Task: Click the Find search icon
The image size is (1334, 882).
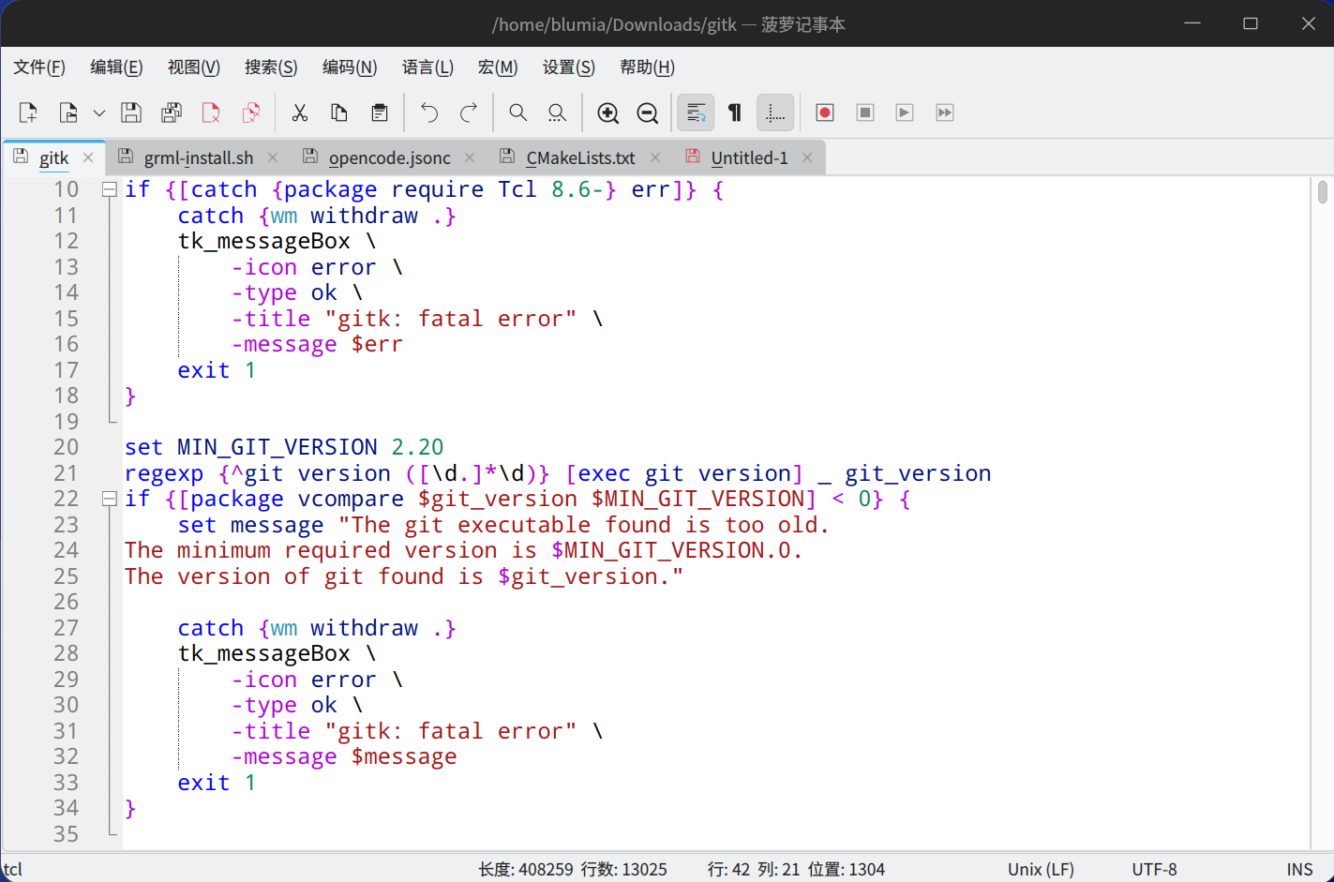Action: click(517, 112)
